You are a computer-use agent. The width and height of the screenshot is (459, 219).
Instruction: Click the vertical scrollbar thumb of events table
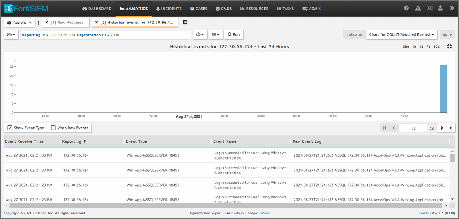(452, 158)
